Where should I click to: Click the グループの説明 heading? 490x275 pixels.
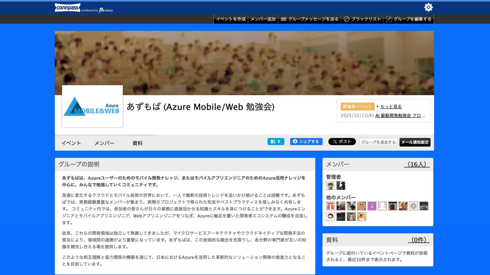79,164
